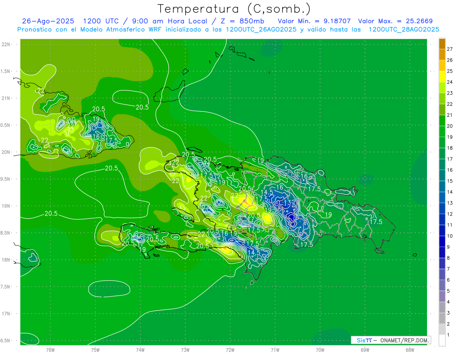Click the 74W longitude axis label
The image size is (460, 355).
tap(140, 350)
